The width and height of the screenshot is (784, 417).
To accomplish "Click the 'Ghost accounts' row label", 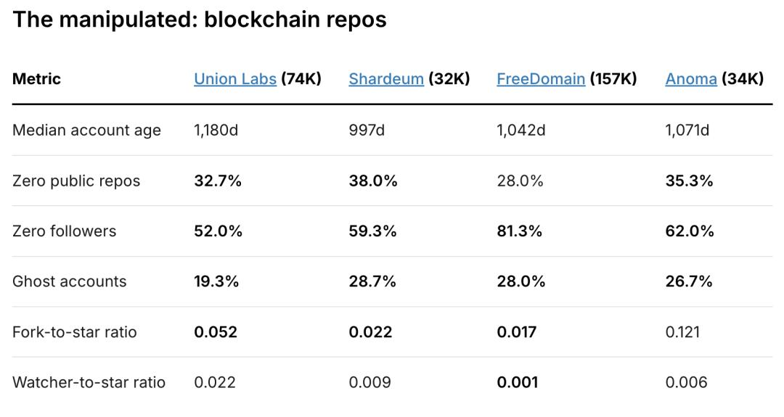I will pyautogui.click(x=69, y=281).
